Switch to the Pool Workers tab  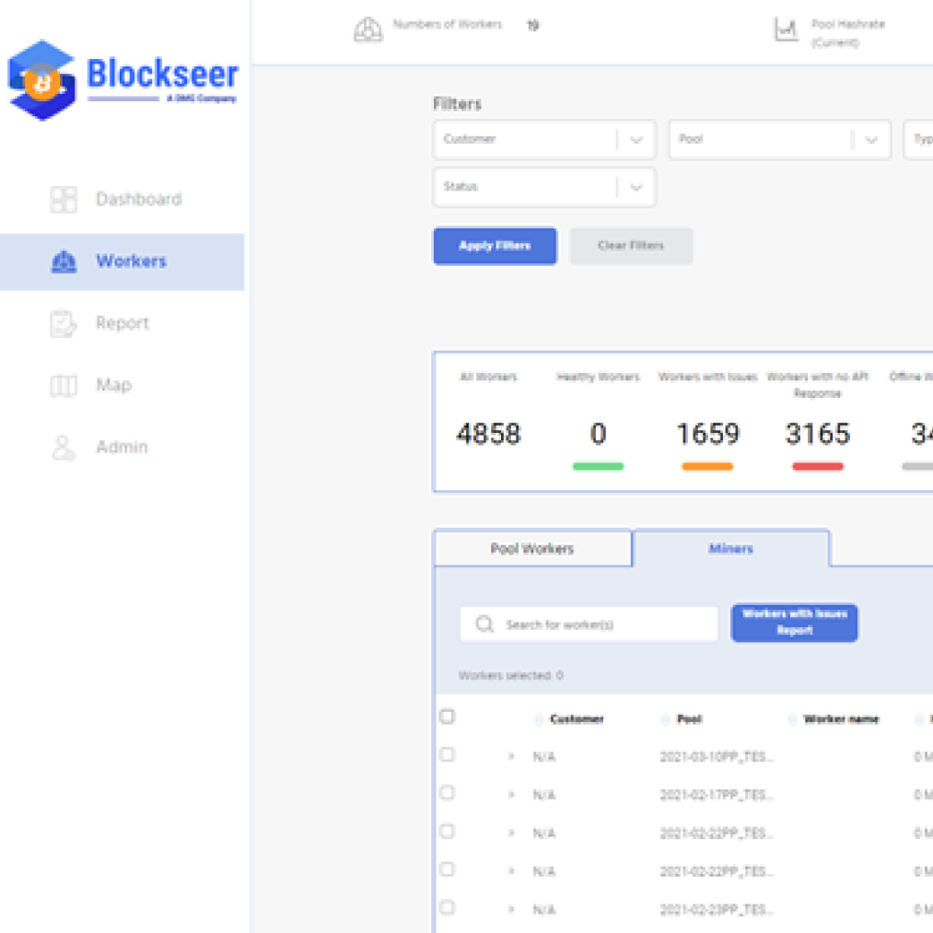click(x=532, y=549)
